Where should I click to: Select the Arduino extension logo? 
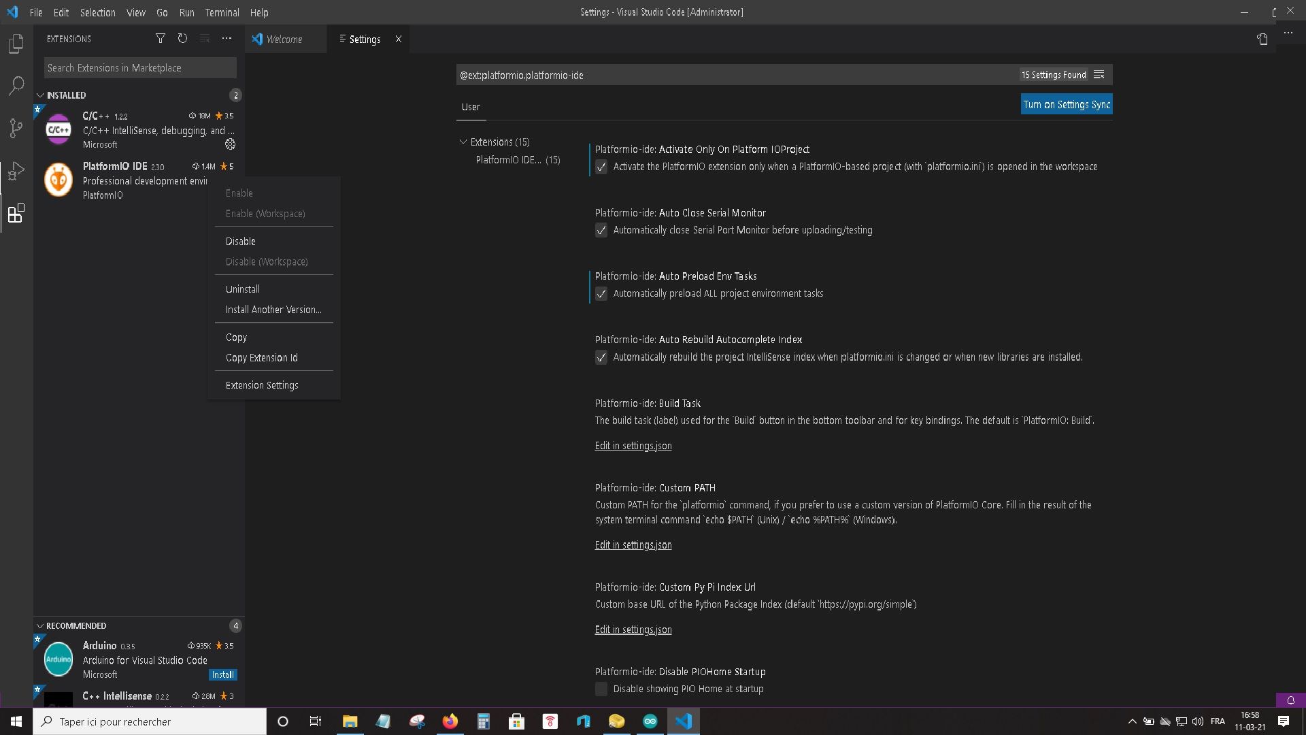pyautogui.click(x=58, y=659)
